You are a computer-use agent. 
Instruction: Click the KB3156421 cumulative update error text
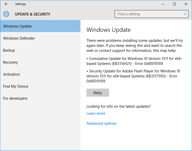[x=134, y=61]
